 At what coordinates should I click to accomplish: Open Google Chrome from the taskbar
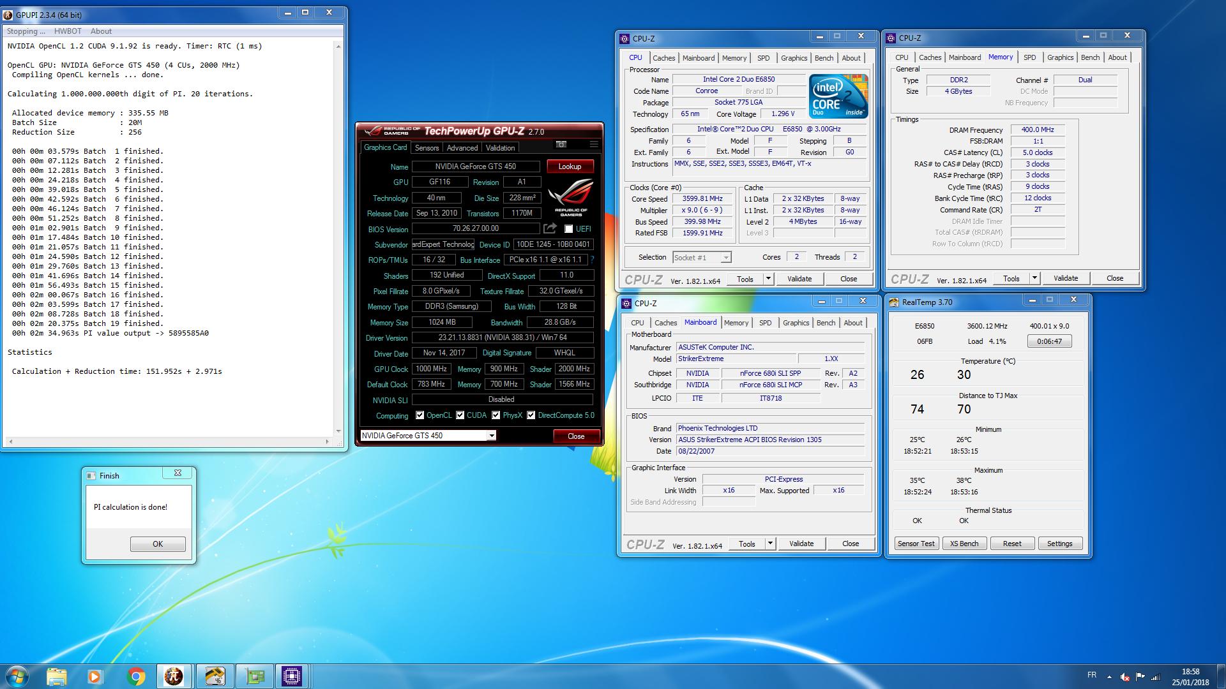(135, 676)
